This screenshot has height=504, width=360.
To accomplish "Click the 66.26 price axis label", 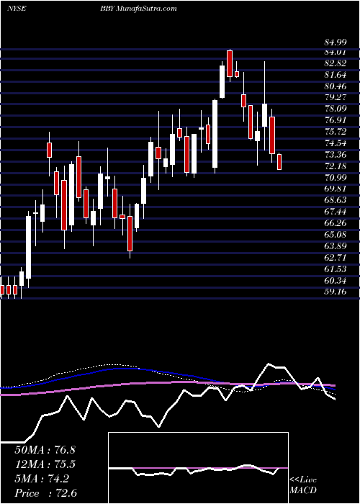I will pyautogui.click(x=335, y=222).
